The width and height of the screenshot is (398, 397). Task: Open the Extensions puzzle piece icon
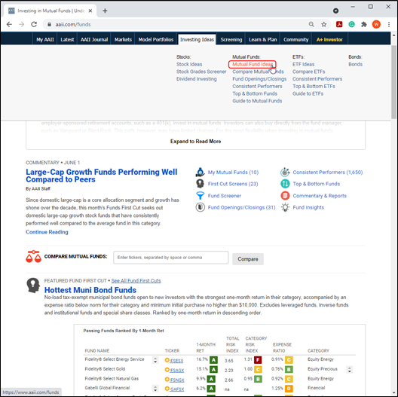(x=364, y=24)
